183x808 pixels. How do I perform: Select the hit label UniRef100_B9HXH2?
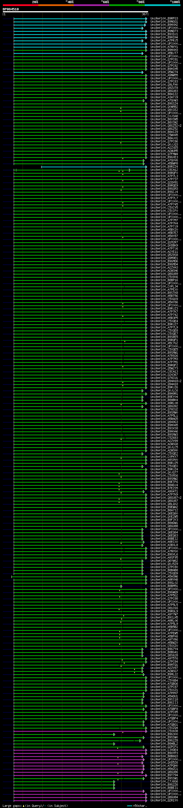164,25
